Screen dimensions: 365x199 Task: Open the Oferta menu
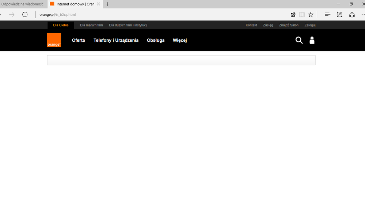(x=78, y=40)
